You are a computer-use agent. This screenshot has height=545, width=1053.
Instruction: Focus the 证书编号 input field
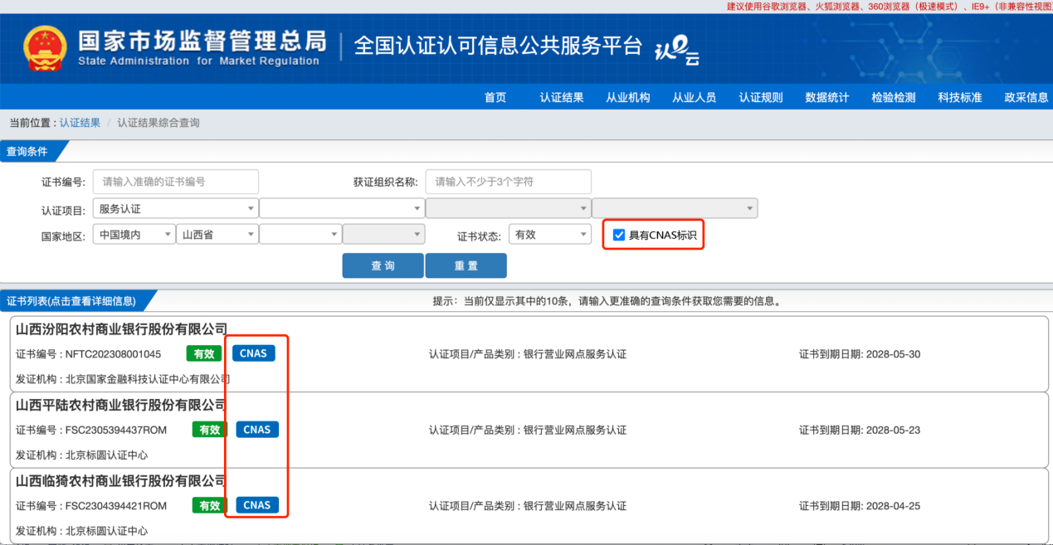point(175,182)
